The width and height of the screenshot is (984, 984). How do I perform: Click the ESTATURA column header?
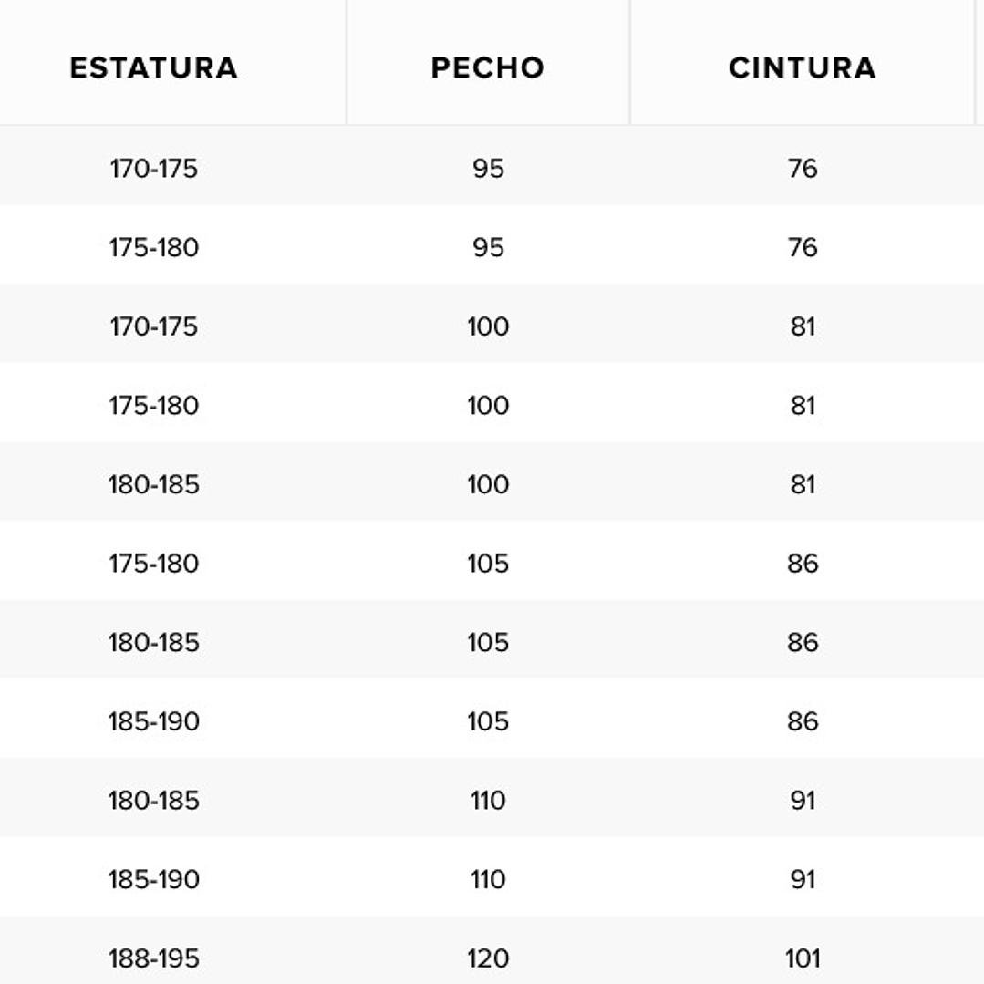[x=153, y=67]
